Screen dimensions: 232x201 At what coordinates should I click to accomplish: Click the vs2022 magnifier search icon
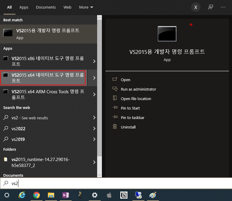click(x=6, y=128)
